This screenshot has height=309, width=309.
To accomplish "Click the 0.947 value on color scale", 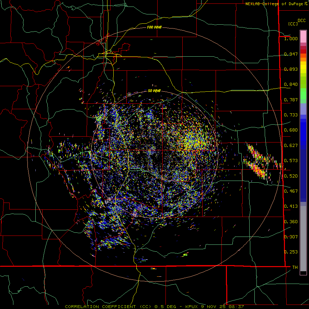I will 291,54.
